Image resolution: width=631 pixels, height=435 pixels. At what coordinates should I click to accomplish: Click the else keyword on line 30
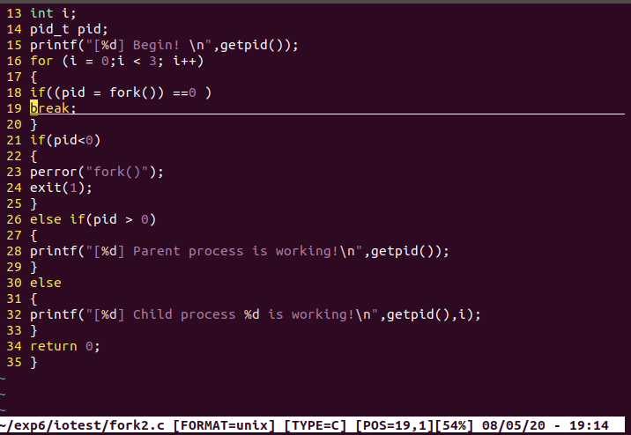point(46,283)
